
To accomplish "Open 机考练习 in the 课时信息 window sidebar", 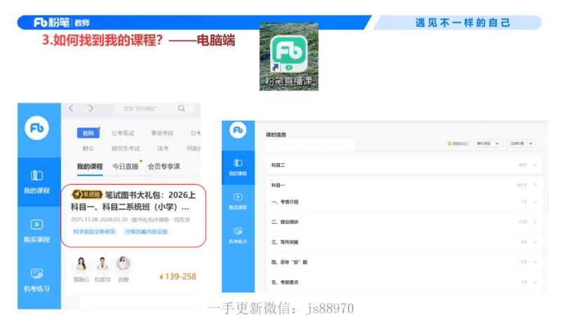I will click(x=238, y=236).
